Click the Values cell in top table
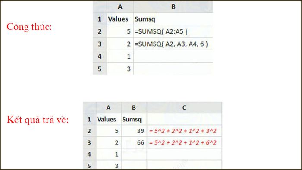 click(x=120, y=19)
